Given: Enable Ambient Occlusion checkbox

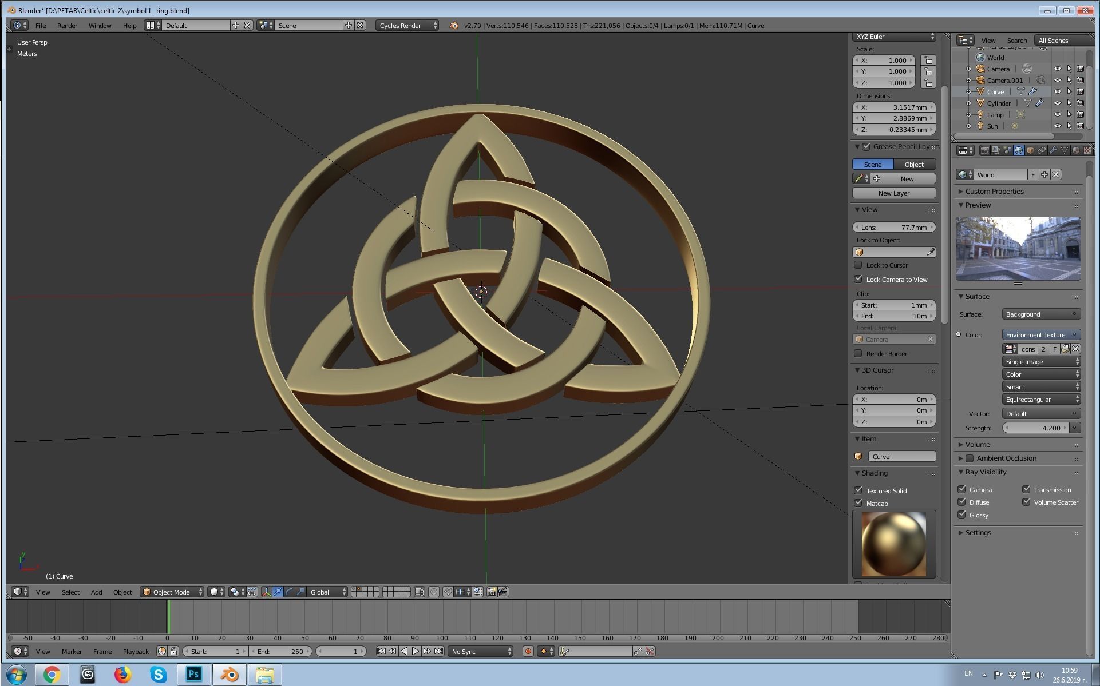Looking at the screenshot, I should click(970, 458).
